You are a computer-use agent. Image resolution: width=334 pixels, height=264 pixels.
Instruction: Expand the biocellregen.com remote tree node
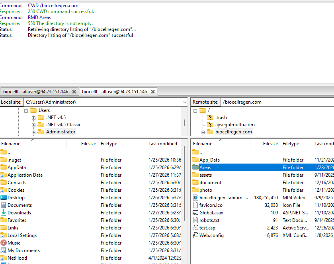click(x=203, y=132)
